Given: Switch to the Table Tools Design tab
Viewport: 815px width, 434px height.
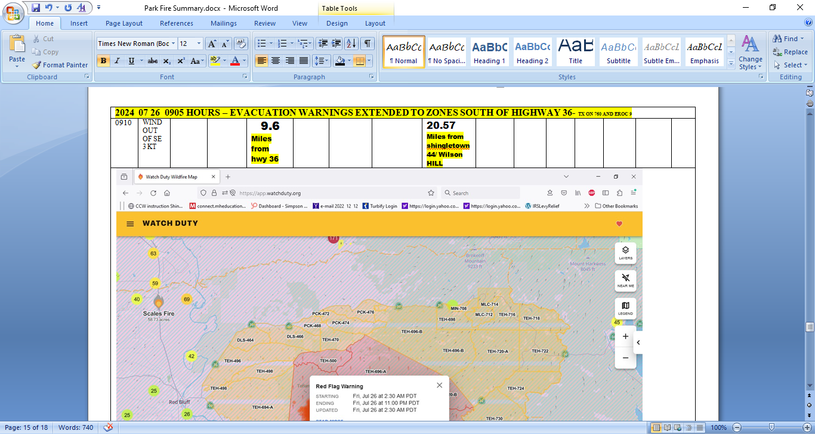Looking at the screenshot, I should coord(337,23).
